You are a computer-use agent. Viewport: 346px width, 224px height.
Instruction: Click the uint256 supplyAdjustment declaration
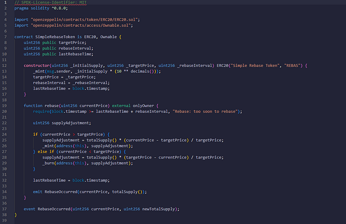tap(62, 123)
